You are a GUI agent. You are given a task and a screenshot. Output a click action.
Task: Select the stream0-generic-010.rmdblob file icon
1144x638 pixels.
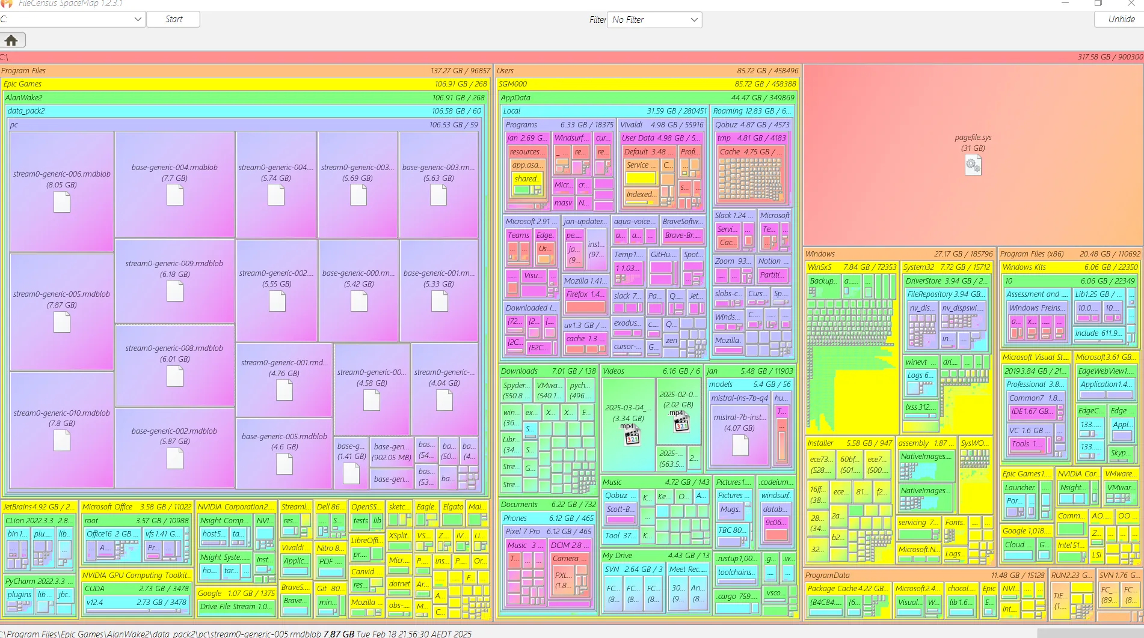(62, 440)
